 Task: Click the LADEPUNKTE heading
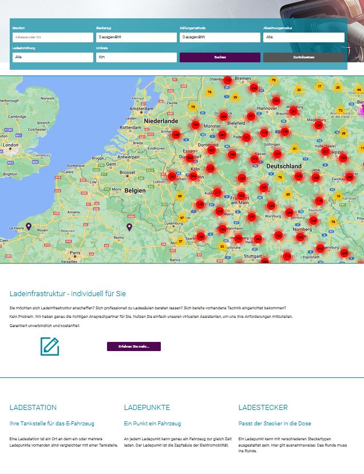[147, 408]
